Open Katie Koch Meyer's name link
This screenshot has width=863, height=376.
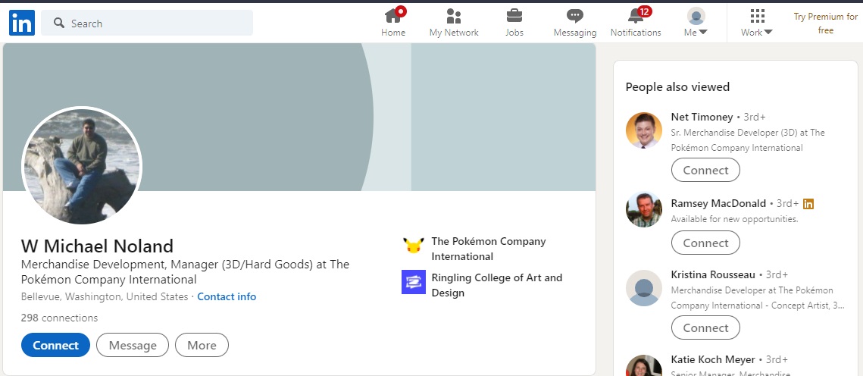click(x=713, y=359)
